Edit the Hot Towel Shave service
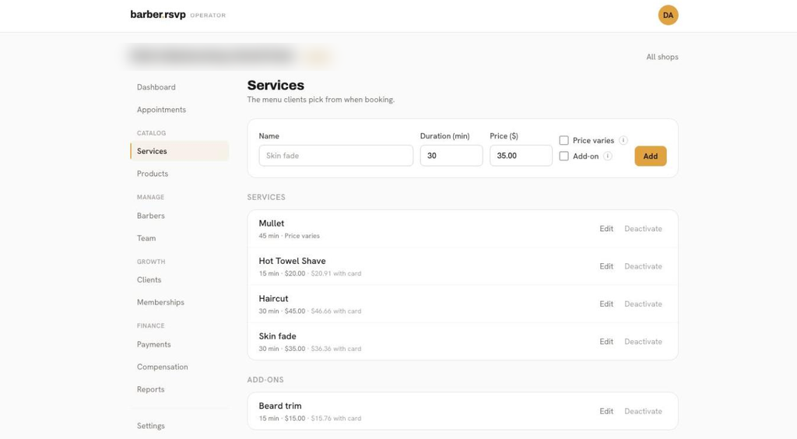The image size is (797, 439). [x=606, y=266]
